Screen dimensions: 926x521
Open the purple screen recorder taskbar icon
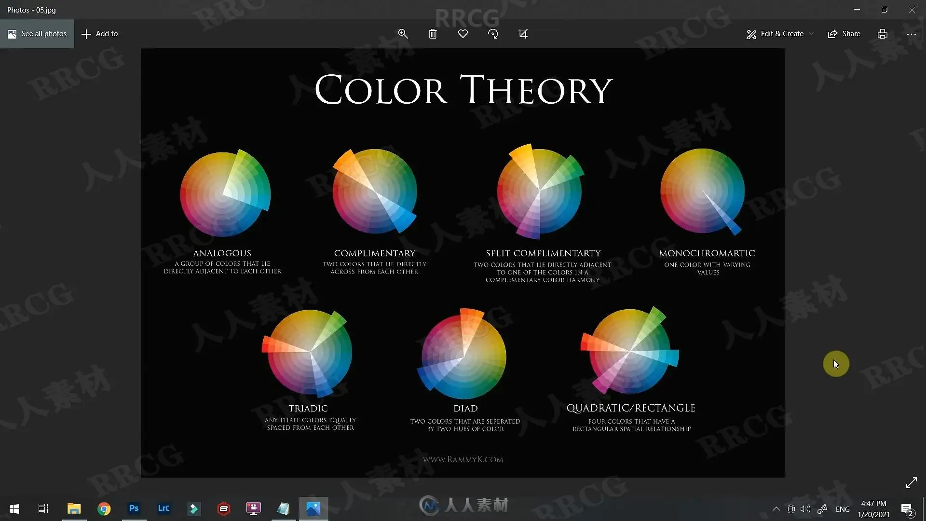(x=254, y=509)
